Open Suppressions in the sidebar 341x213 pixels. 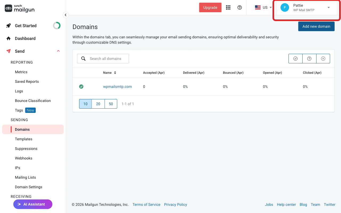pyautogui.click(x=26, y=149)
